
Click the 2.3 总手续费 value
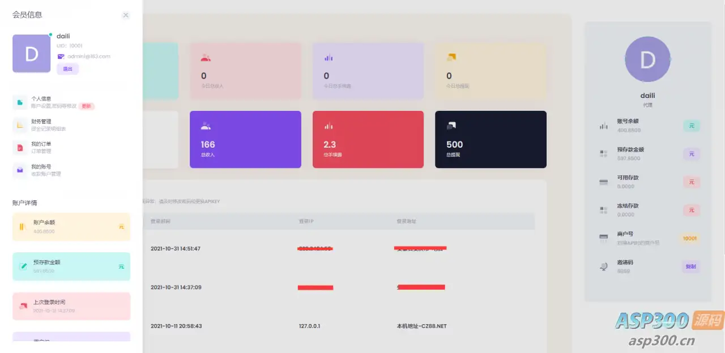[330, 144]
